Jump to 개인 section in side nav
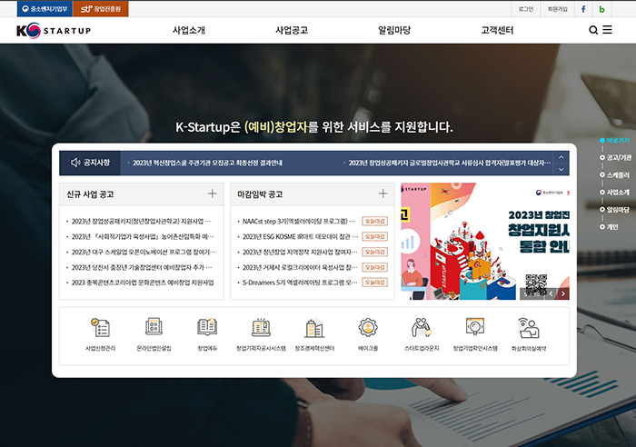The image size is (636, 447). pos(610,227)
